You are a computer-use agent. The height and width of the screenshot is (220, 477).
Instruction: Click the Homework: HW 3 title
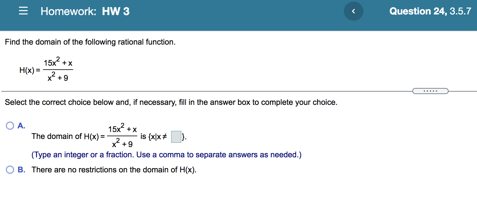tap(85, 11)
